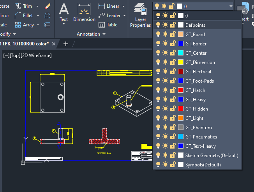The height and width of the screenshot is (192, 254).
Task: Select Sketch Geometry(Default) layer
Action: (x=197, y=155)
